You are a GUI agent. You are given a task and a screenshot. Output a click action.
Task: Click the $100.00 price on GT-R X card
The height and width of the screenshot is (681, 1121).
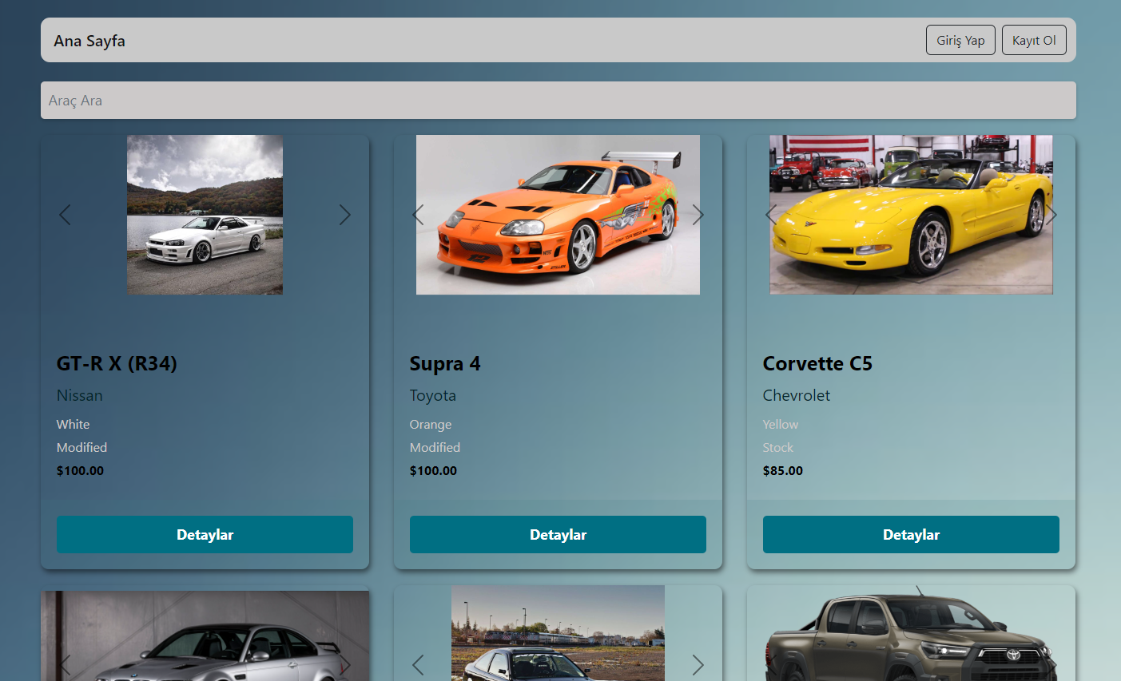click(x=81, y=471)
